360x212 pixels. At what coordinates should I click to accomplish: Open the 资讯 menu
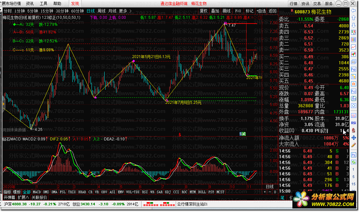point(30,4)
